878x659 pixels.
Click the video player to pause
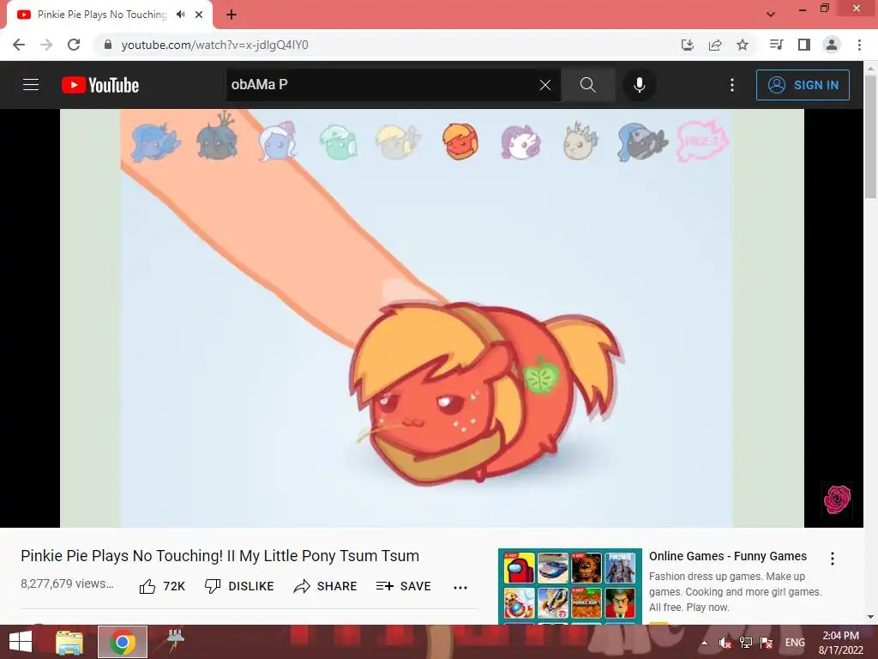[432, 317]
